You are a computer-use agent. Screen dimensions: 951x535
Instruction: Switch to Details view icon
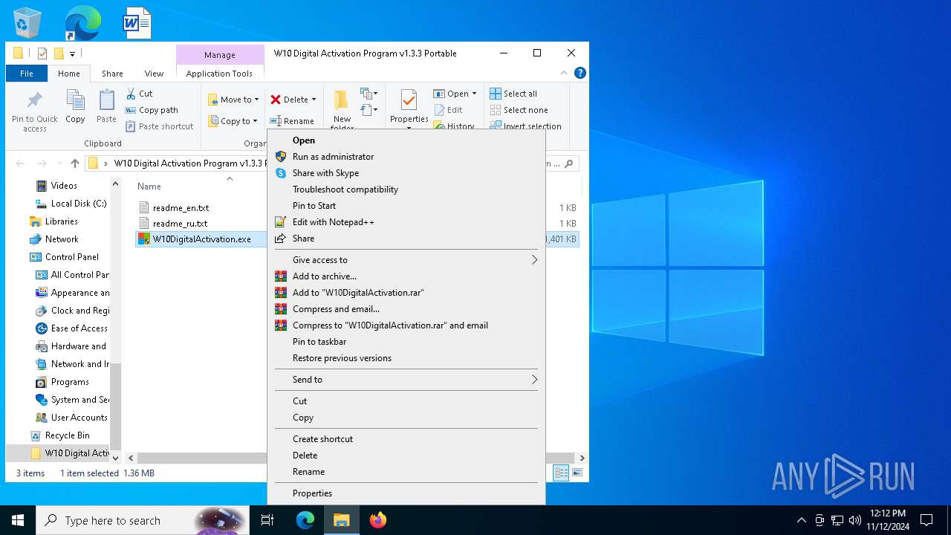click(x=561, y=473)
